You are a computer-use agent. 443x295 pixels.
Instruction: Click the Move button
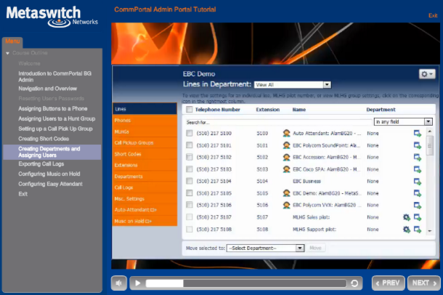[315, 248]
